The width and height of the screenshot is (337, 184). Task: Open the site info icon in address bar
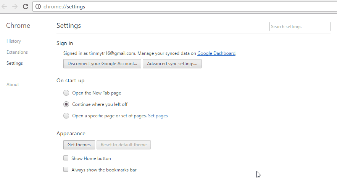pos(38,6)
